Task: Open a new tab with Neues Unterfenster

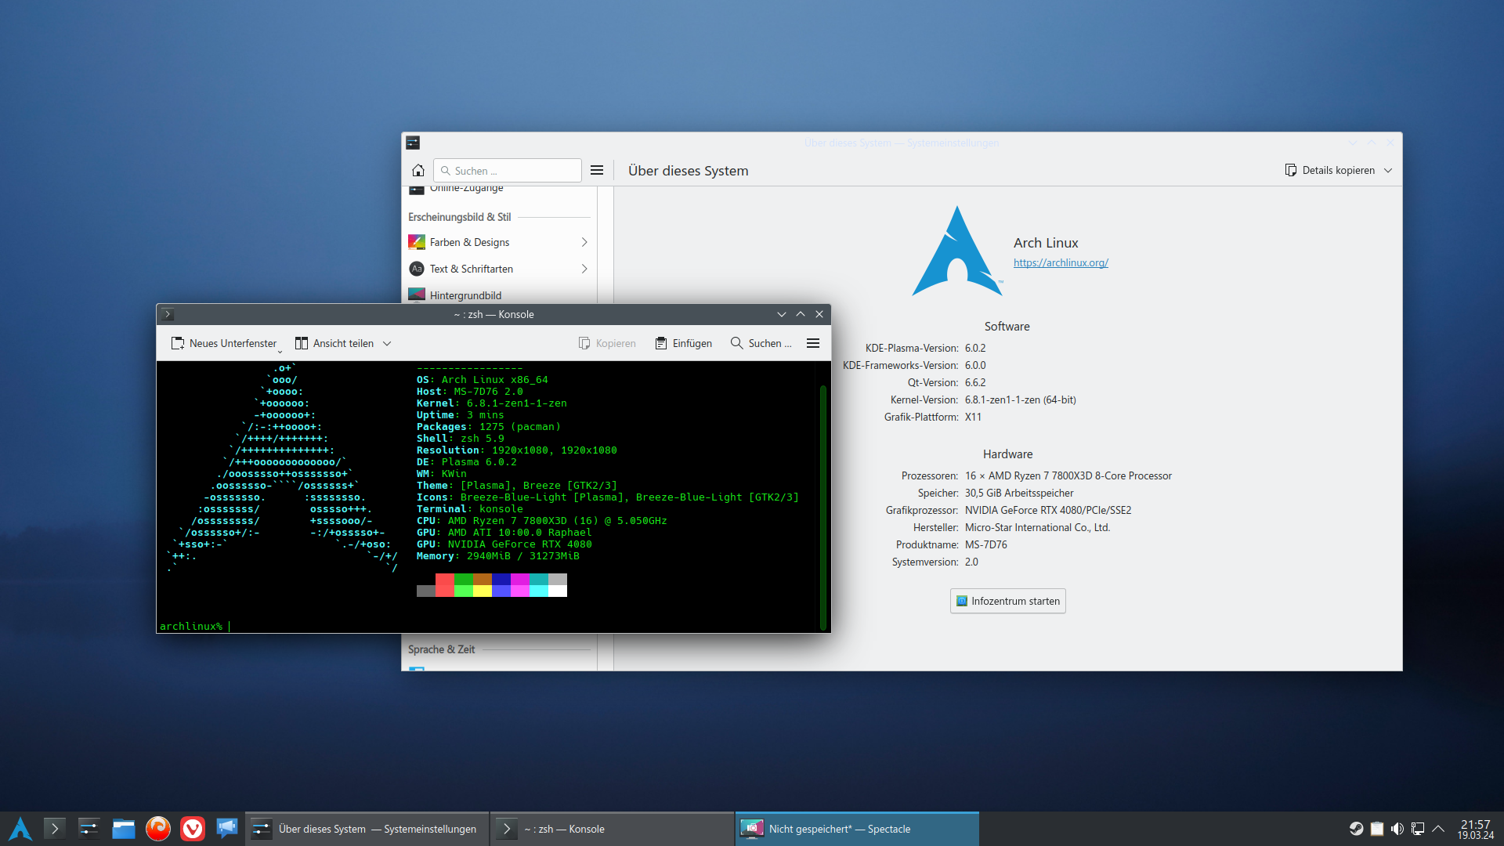Action: click(224, 343)
